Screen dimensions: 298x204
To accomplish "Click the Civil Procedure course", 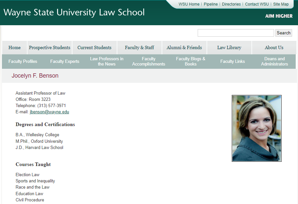I will tap(30, 200).
